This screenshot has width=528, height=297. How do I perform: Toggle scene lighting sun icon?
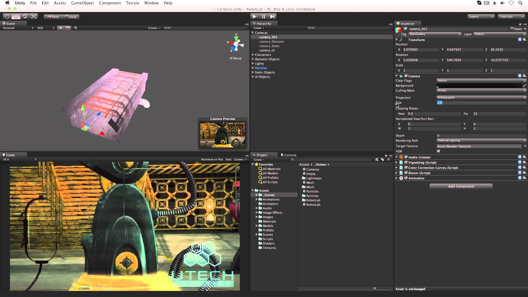61,28
